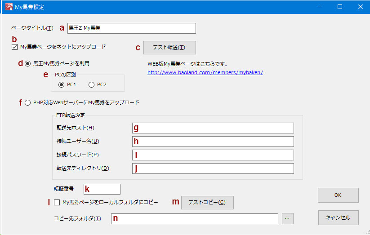
Task: Check My馬券ページをローカルフォルダにコピー checkbox
Action: tap(57, 203)
